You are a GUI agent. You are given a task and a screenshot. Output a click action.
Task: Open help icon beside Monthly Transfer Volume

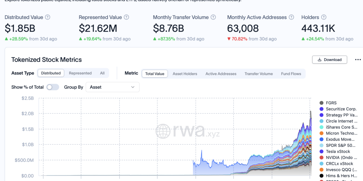(213, 17)
